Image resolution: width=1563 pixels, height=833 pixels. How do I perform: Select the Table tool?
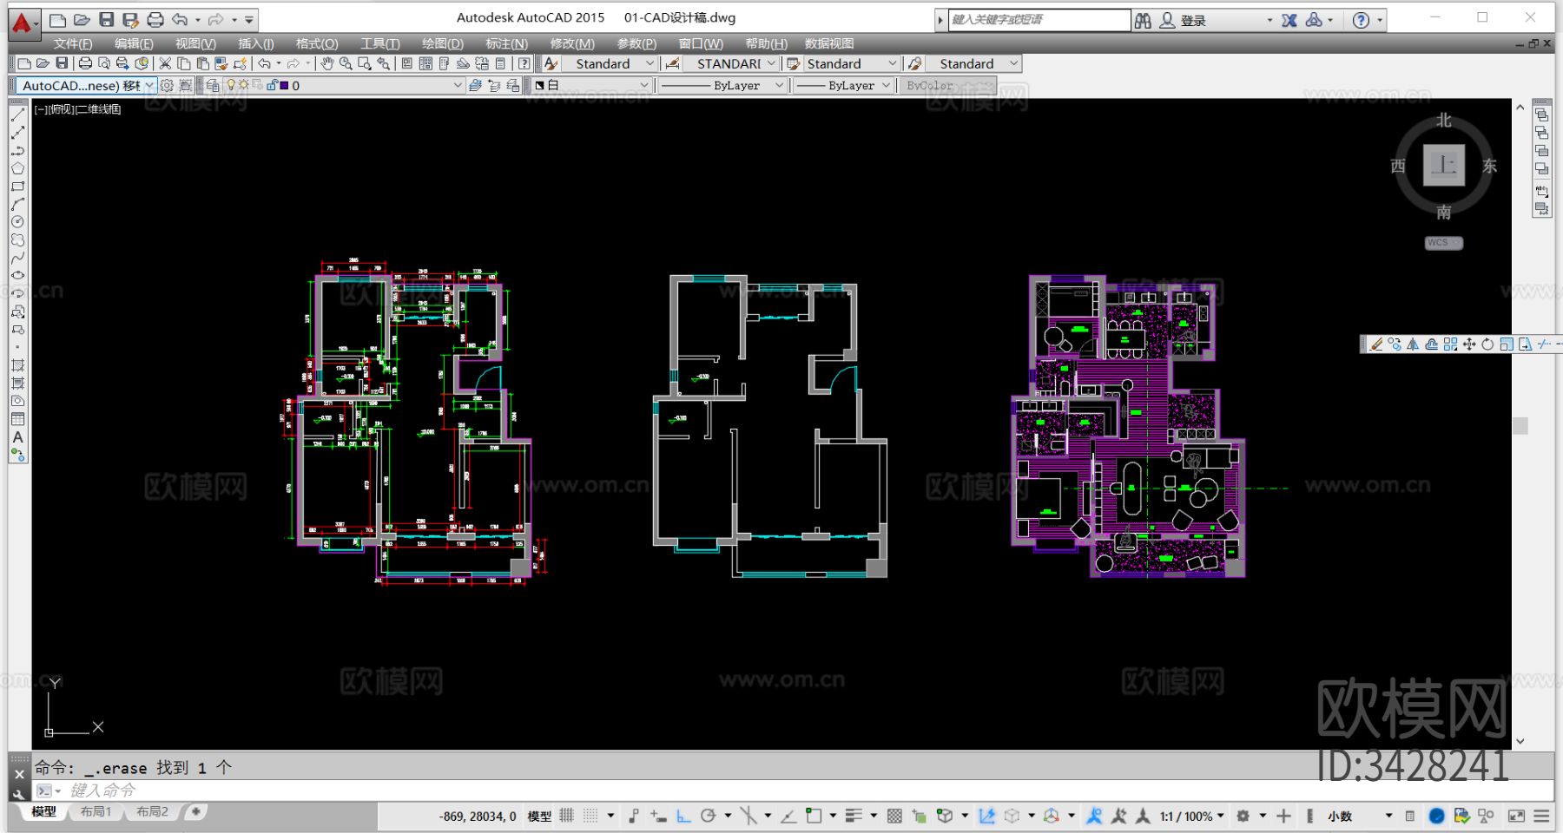17,419
